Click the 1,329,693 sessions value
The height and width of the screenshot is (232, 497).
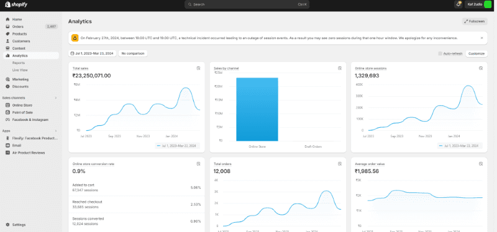[367, 76]
